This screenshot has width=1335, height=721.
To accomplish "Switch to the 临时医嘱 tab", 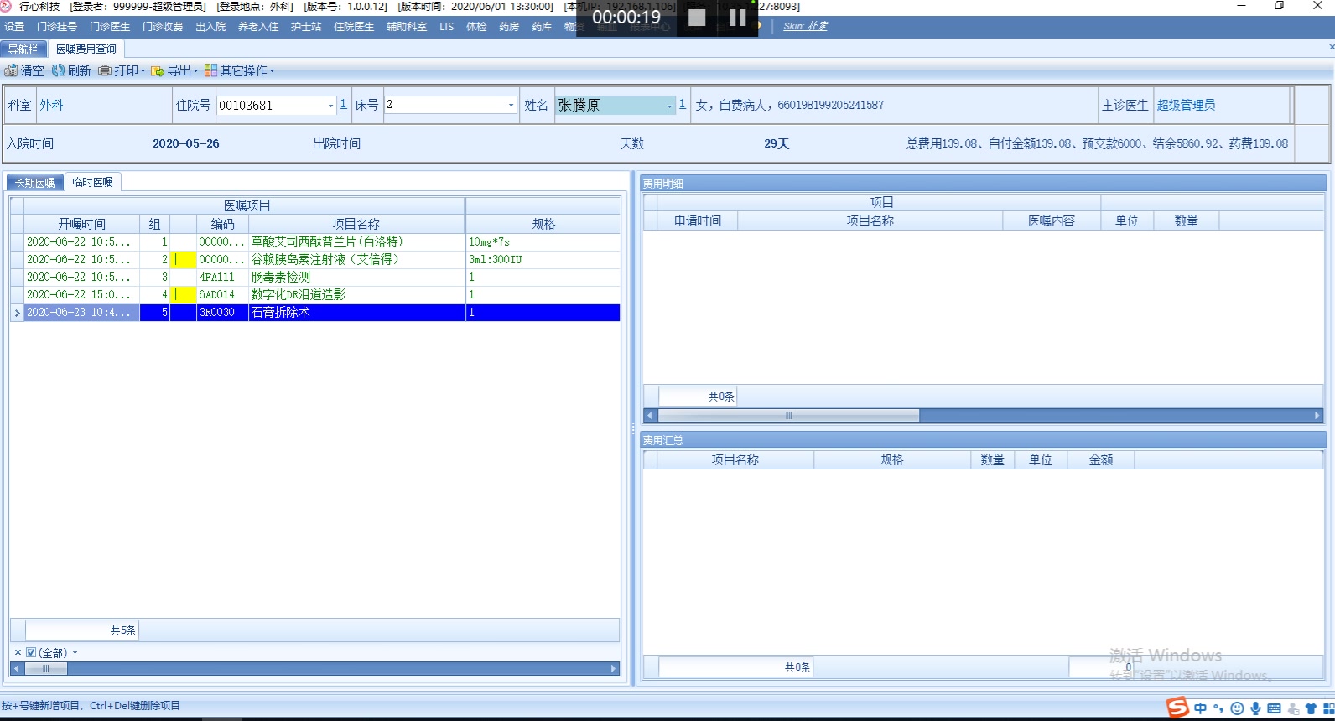I will tap(92, 182).
